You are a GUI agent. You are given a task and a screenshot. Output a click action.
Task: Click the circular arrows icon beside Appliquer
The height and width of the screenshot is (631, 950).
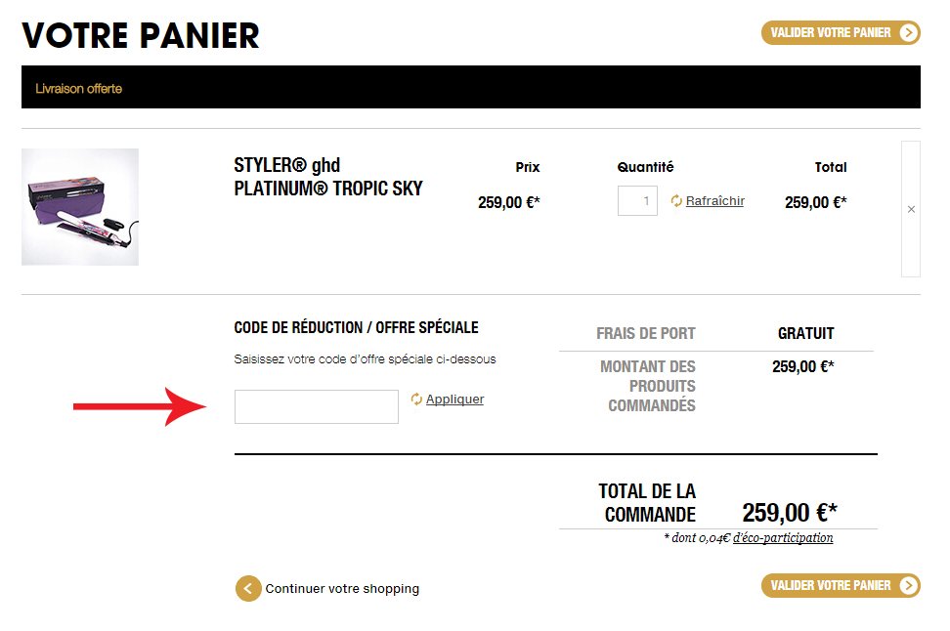[x=416, y=399]
